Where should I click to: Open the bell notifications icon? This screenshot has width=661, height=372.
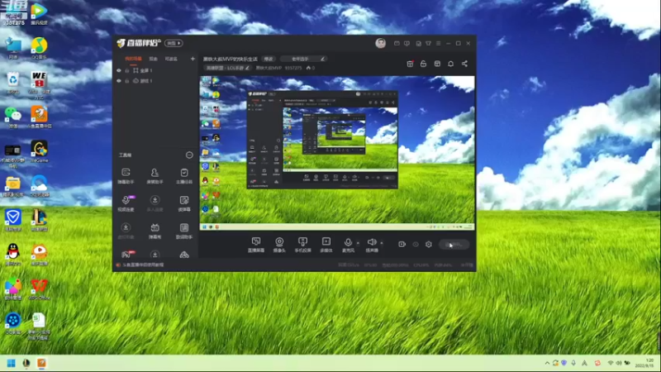point(450,64)
